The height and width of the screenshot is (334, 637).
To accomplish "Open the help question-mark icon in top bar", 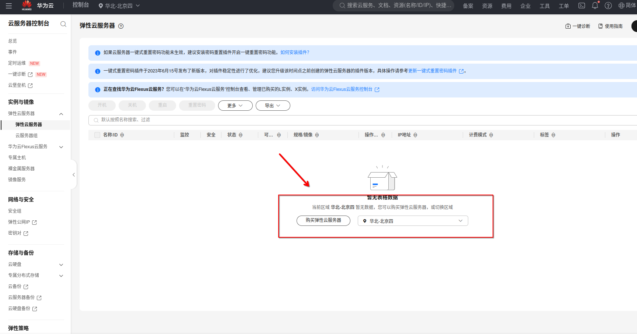I will (x=608, y=6).
